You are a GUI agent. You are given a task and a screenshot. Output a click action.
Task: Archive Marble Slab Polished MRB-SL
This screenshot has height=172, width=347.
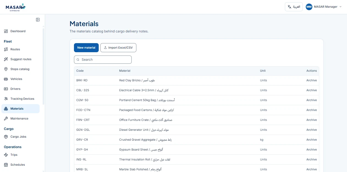click(x=312, y=170)
